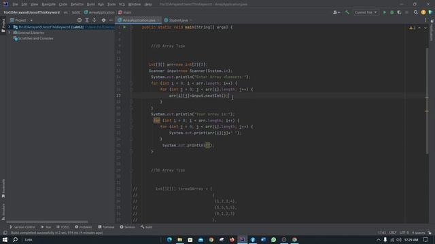
Task: Open the View menu
Action: 34,5
